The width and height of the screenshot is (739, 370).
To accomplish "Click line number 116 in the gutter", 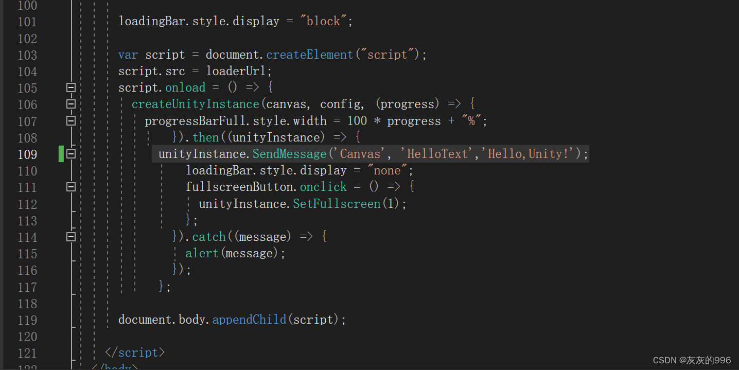I will tap(27, 270).
